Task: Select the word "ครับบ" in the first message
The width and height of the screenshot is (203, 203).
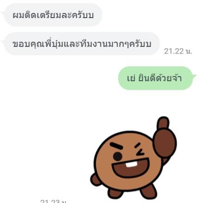Action: [x=83, y=15]
